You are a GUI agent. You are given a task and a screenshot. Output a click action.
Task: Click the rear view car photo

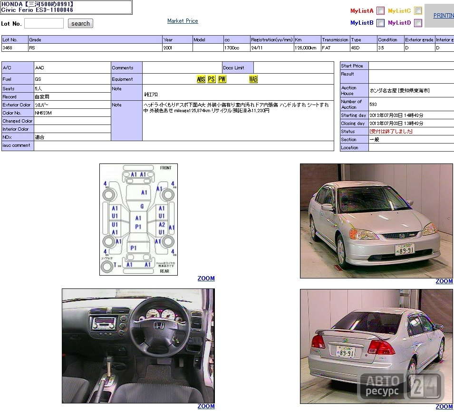377,346
